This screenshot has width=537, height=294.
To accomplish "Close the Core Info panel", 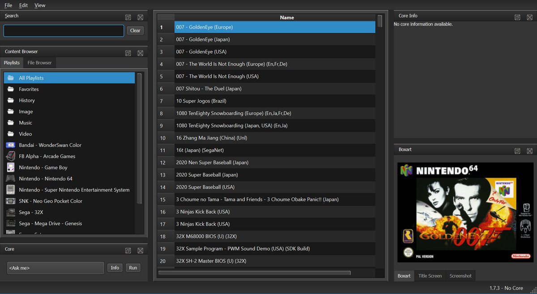I will tap(529, 17).
